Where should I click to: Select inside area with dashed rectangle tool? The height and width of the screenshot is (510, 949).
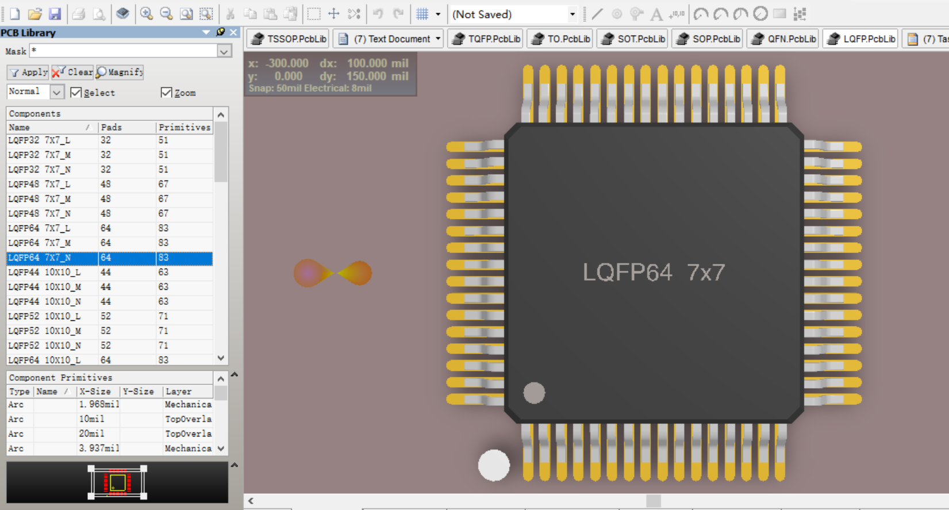[314, 14]
